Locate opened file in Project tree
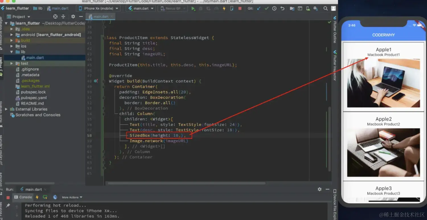427x220 pixels. [55, 16]
